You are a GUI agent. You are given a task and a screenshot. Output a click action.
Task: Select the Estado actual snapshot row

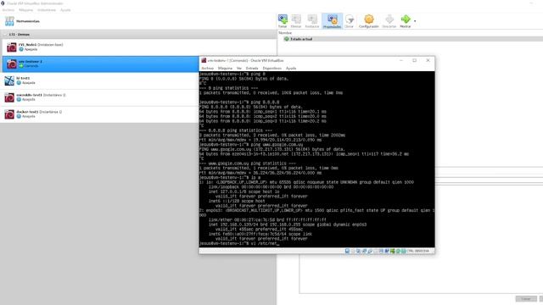pyautogui.click(x=411, y=39)
